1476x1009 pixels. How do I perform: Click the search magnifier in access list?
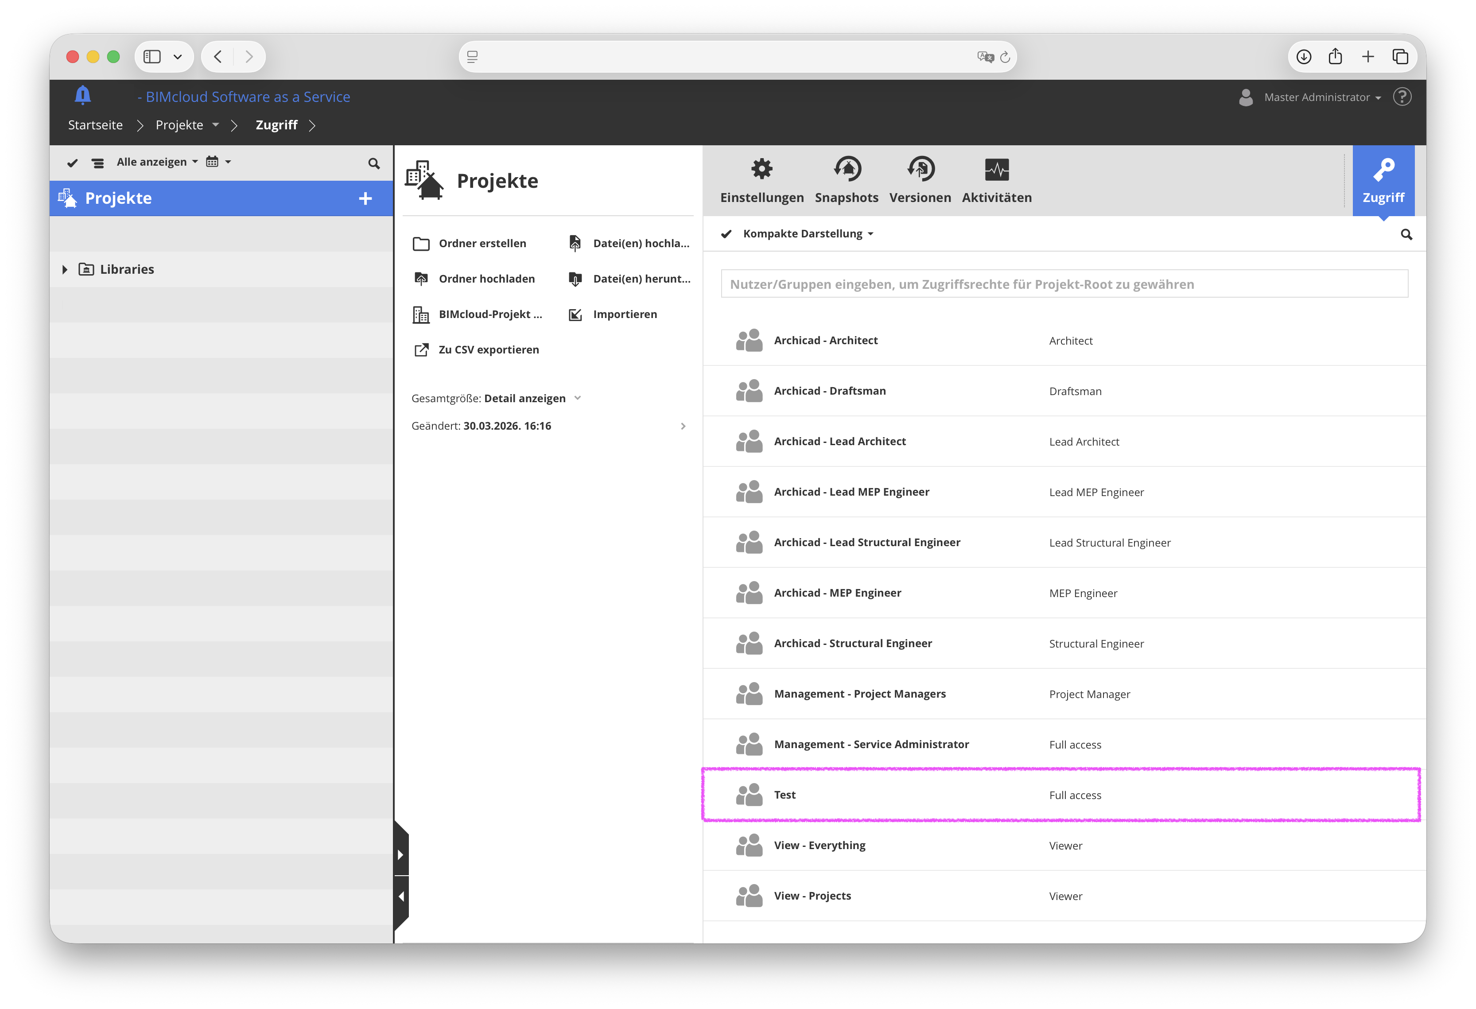pos(1406,234)
